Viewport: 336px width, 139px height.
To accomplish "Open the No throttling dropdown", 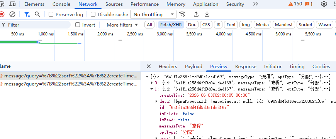I will coord(153,14).
